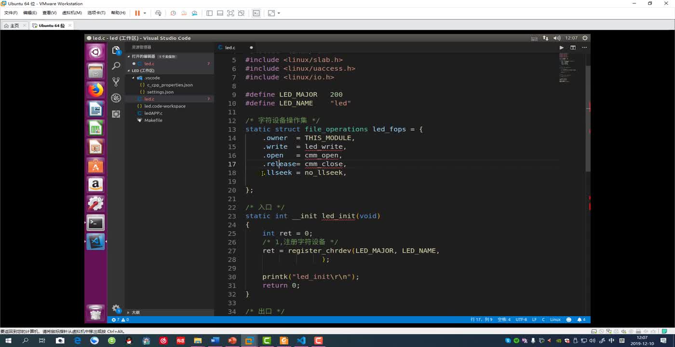
Task: Split the editor using split icon
Action: tap(573, 48)
